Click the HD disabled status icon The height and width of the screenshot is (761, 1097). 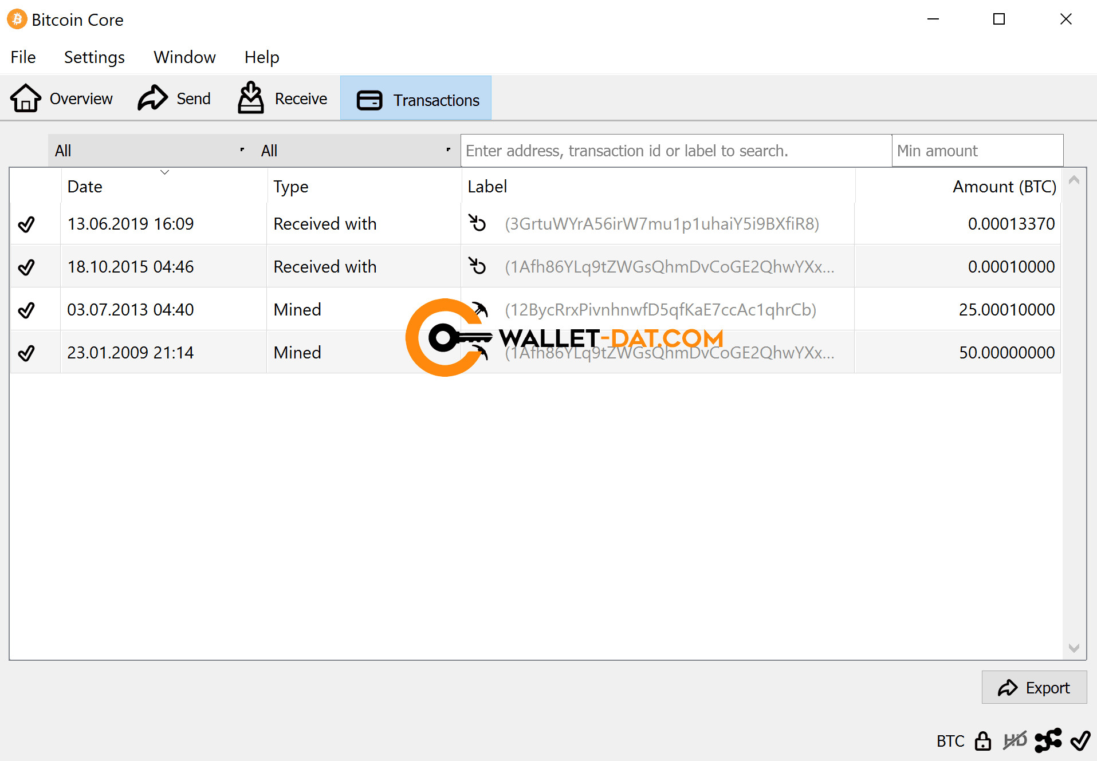coord(1015,740)
